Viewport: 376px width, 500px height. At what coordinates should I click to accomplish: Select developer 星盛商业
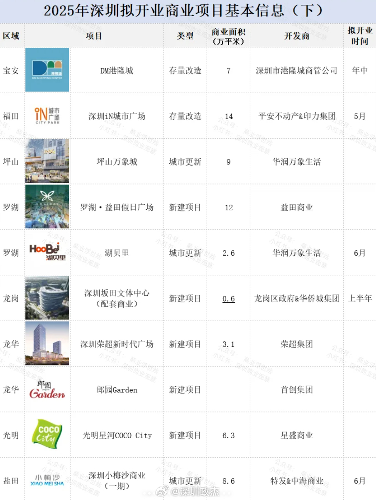(x=297, y=436)
